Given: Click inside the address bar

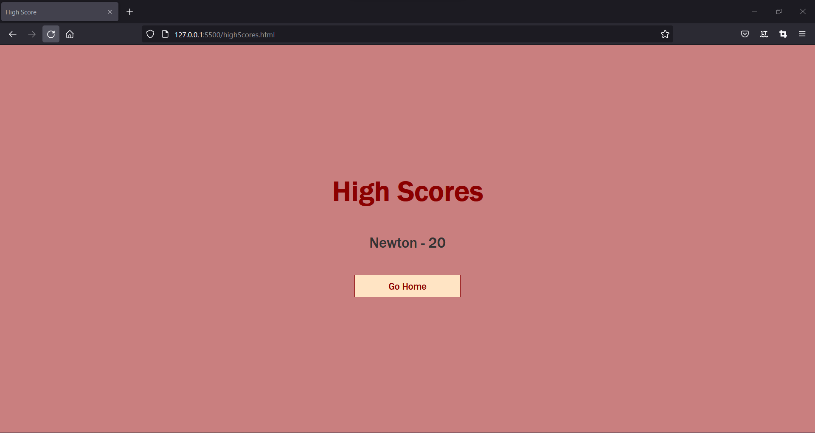Looking at the screenshot, I should 382,34.
